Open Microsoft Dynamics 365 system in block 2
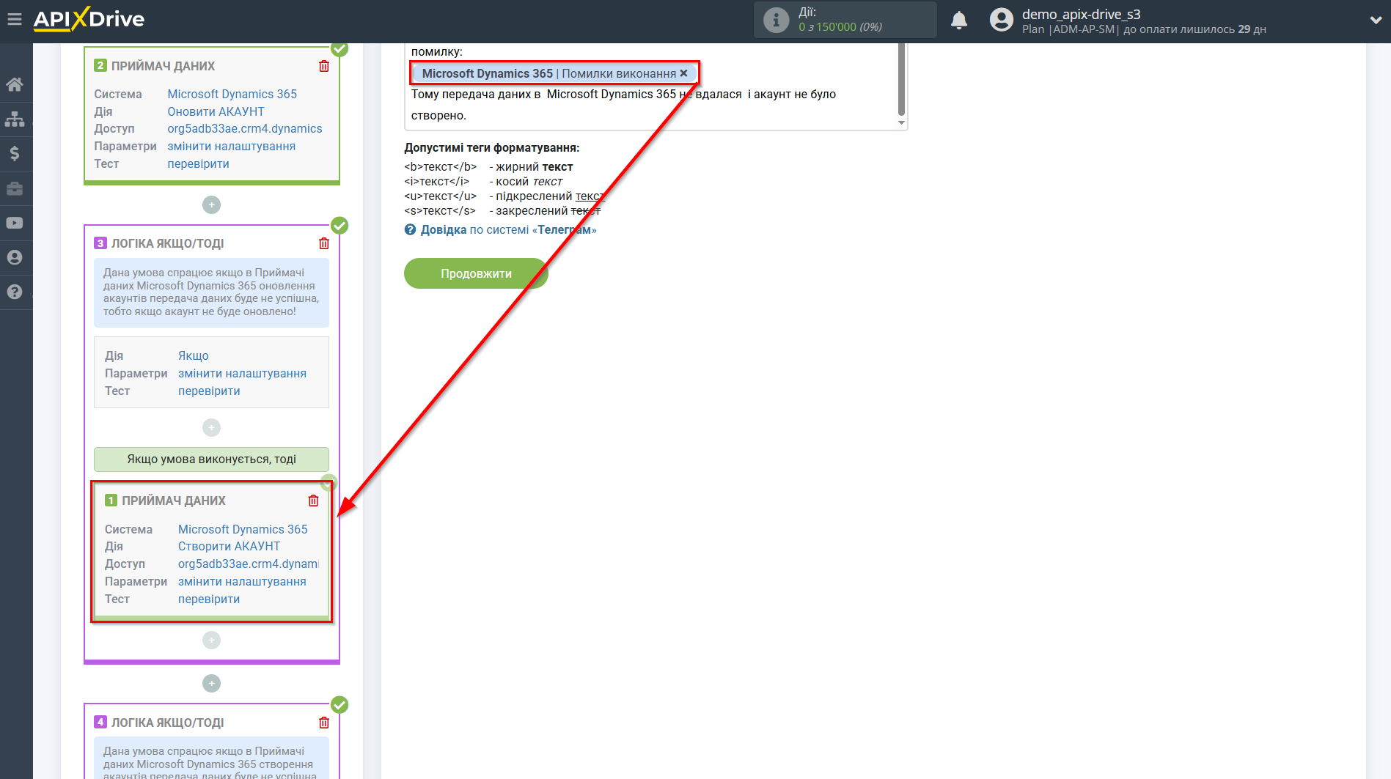The image size is (1391, 779). (232, 94)
